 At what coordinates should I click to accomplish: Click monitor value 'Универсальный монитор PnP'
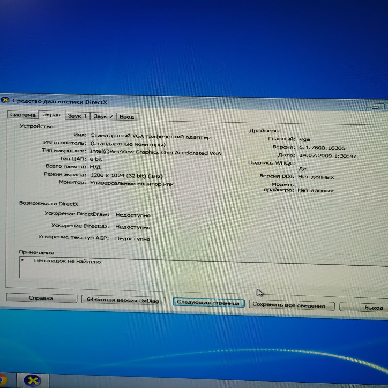click(x=132, y=184)
